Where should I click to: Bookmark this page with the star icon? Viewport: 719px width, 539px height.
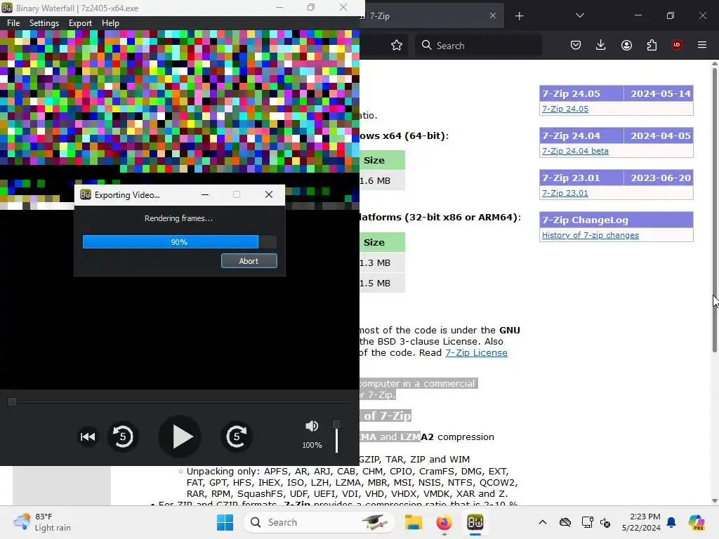pyautogui.click(x=397, y=46)
